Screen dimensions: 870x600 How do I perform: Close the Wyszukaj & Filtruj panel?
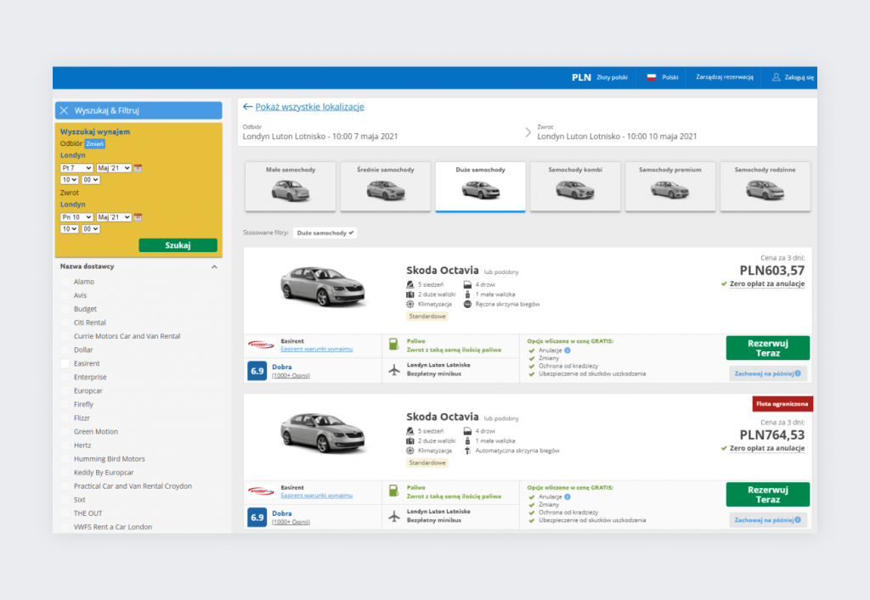(65, 110)
